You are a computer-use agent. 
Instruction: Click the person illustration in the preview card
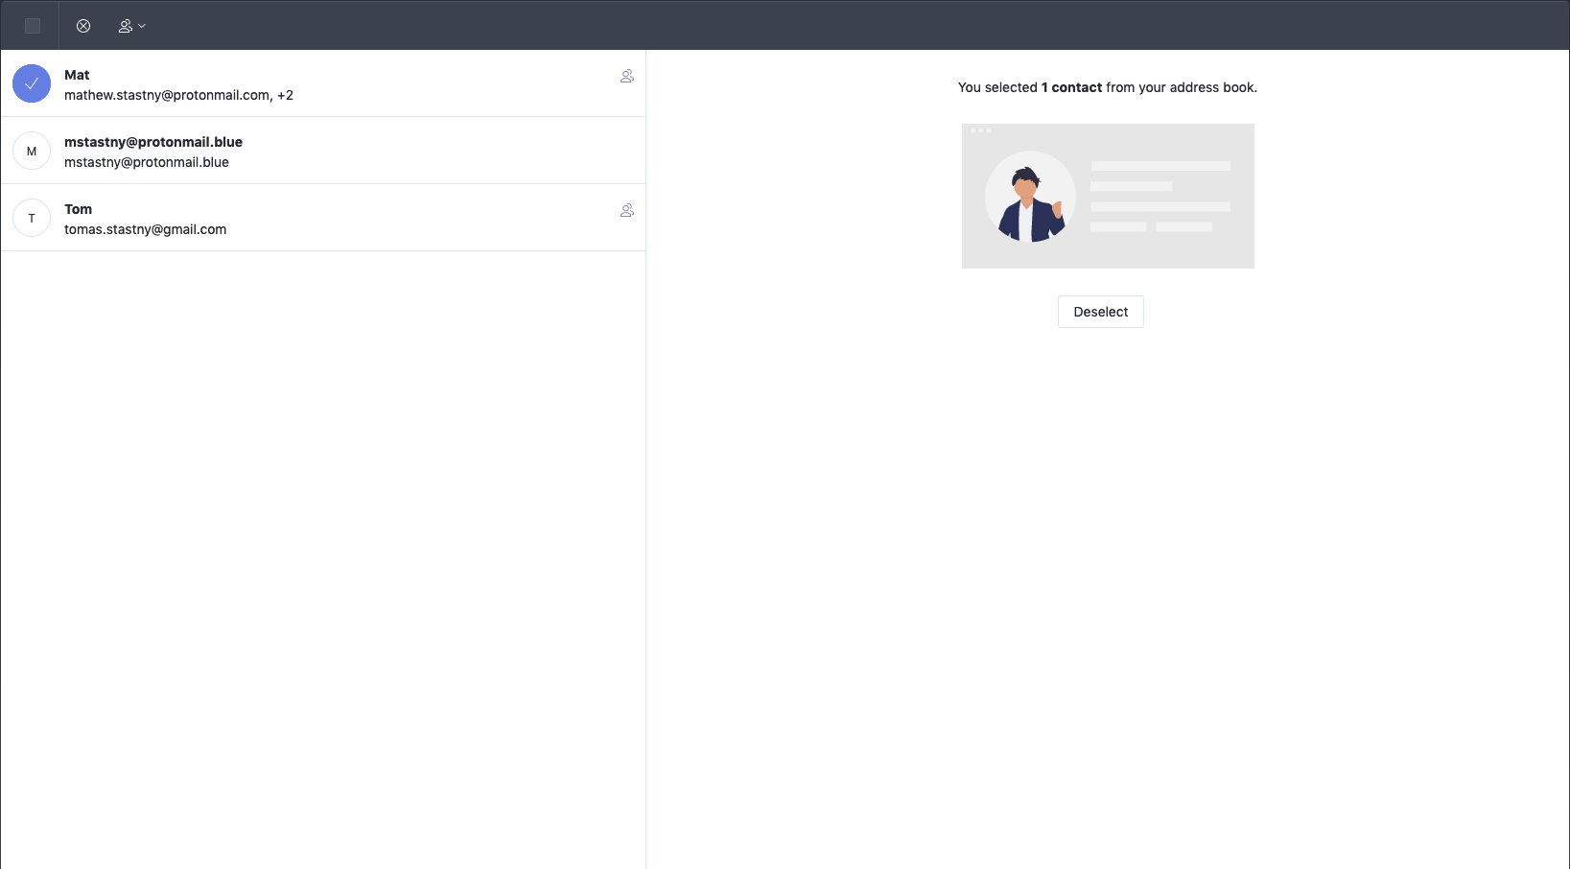coord(1030,197)
